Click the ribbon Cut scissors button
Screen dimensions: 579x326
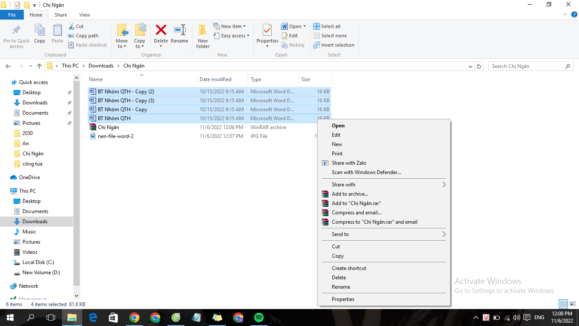(x=76, y=26)
